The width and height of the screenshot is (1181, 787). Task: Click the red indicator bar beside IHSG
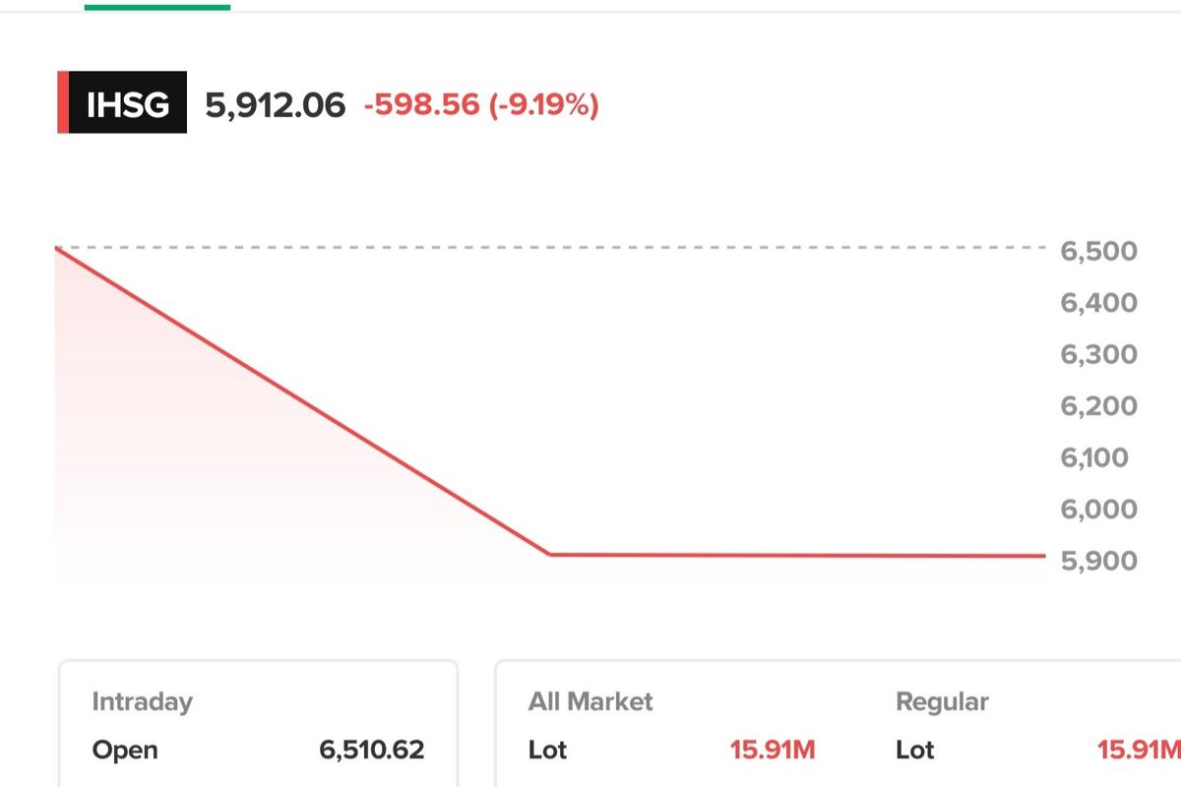(63, 103)
